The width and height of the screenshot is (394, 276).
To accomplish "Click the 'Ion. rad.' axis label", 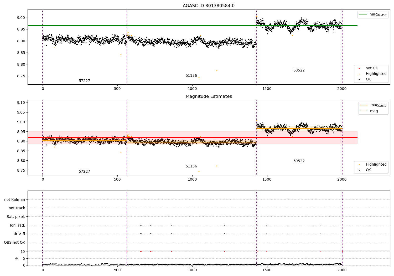I will 18,226.
